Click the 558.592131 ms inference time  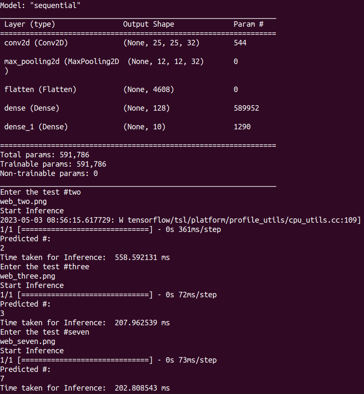(x=142, y=257)
